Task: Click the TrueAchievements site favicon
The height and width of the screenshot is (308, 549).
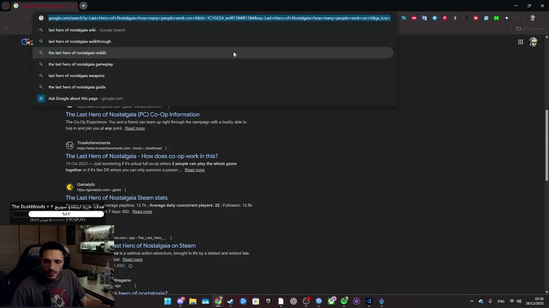Action: [x=70, y=145]
